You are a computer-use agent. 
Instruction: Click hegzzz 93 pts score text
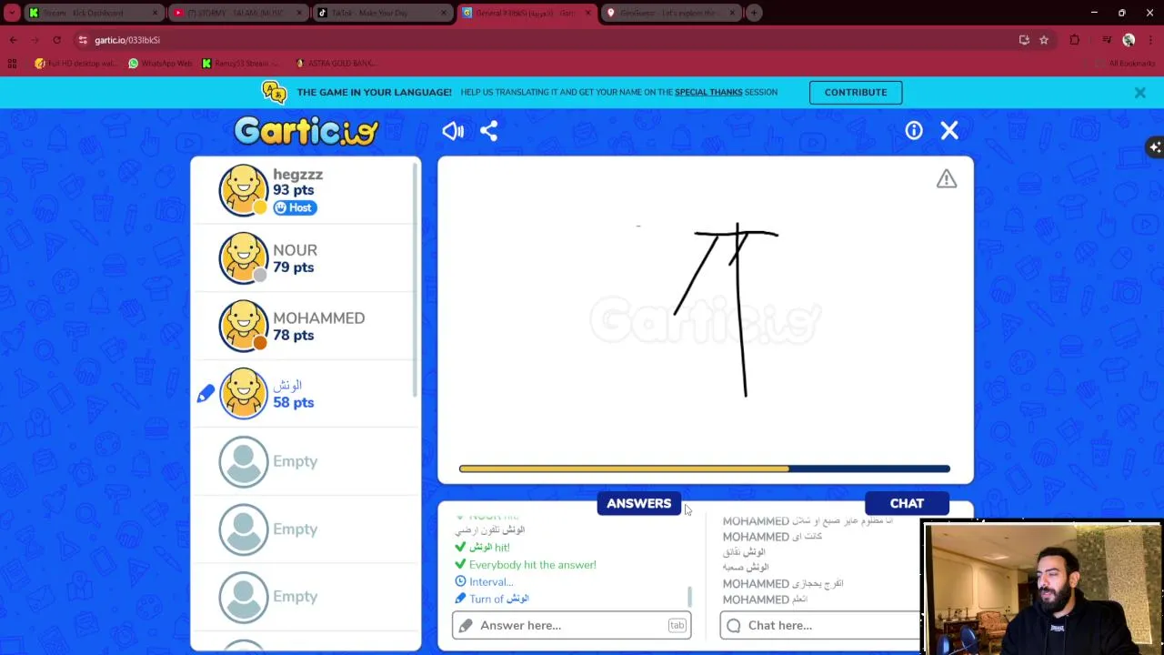click(x=293, y=190)
